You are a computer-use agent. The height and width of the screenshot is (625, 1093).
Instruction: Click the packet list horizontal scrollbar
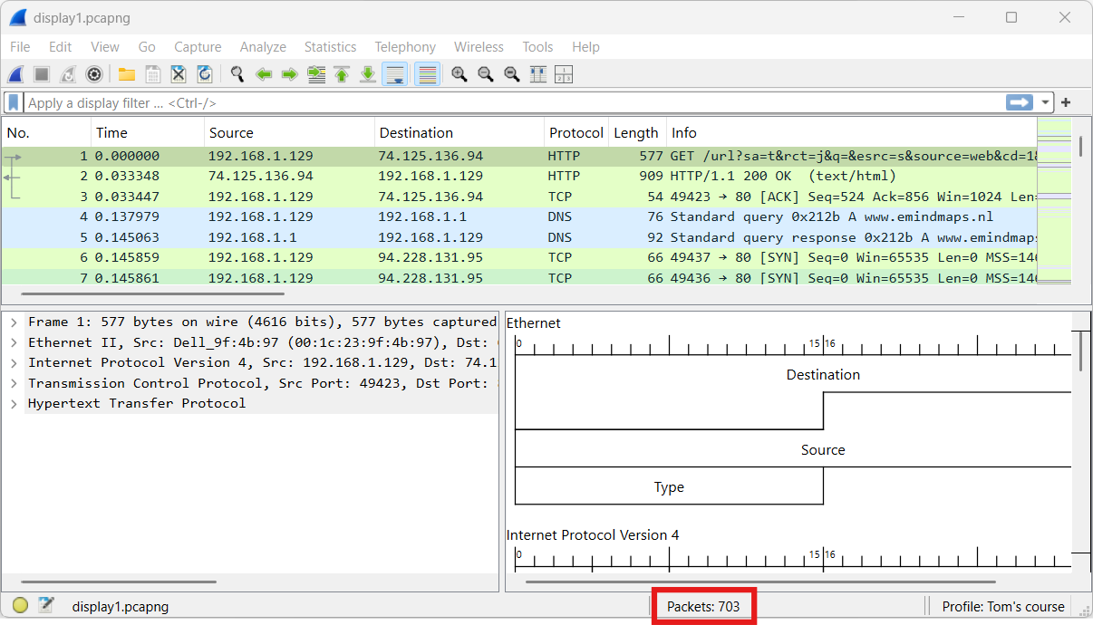pyautogui.click(x=152, y=293)
